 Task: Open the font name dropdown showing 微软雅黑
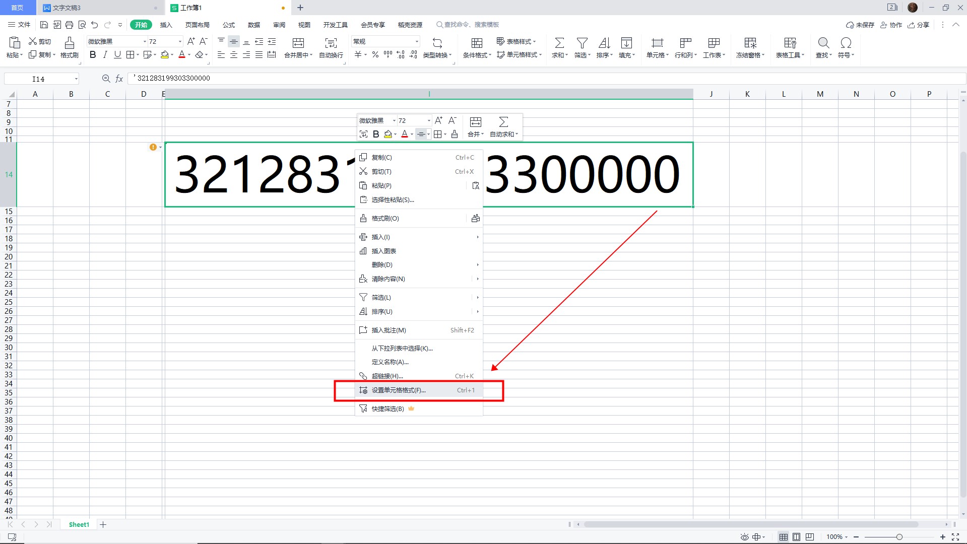click(145, 42)
